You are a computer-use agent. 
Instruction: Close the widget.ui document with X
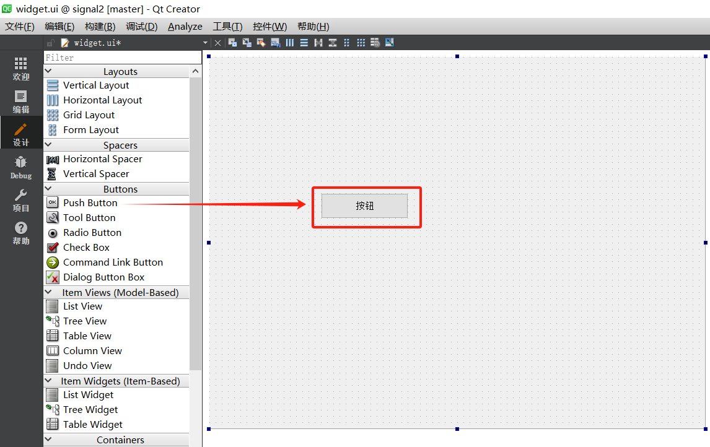tap(218, 43)
